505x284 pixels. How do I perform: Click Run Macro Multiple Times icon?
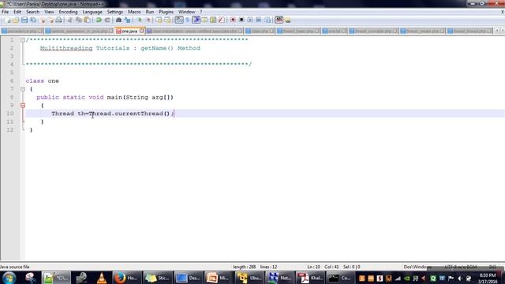tap(259, 20)
